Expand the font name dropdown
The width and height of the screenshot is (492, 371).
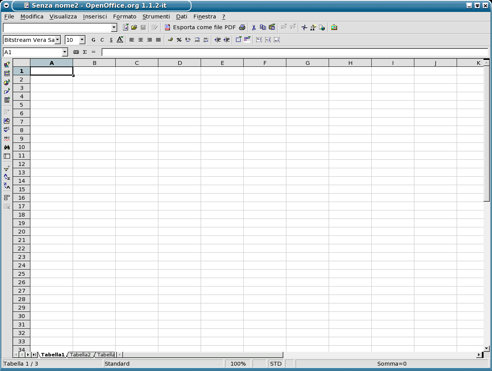tap(58, 40)
